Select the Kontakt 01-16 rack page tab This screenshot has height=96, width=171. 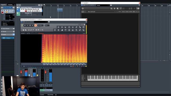[x=120, y=12]
